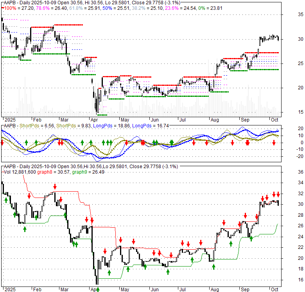Select the ShortPds = 9.83 legend entry
The width and height of the screenshot is (305, 292).
point(74,126)
